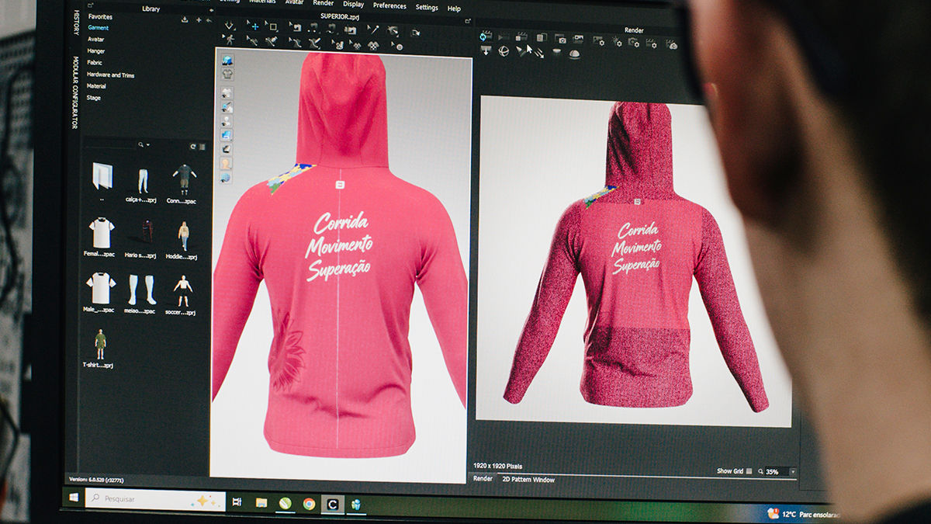Click the Windows Start button
Screen dimensions: 931x524
coord(74,498)
